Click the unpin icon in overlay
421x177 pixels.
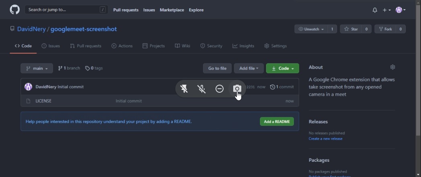pos(184,88)
